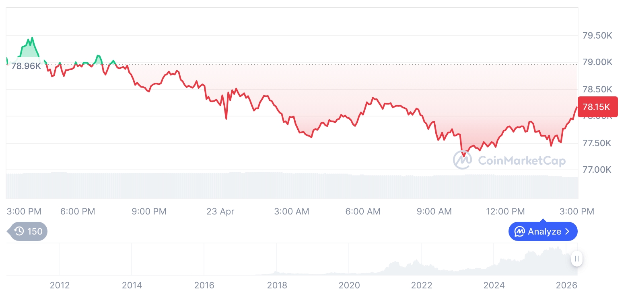Select 2022 on the year navigator
The height and width of the screenshot is (294, 630).
421,285
